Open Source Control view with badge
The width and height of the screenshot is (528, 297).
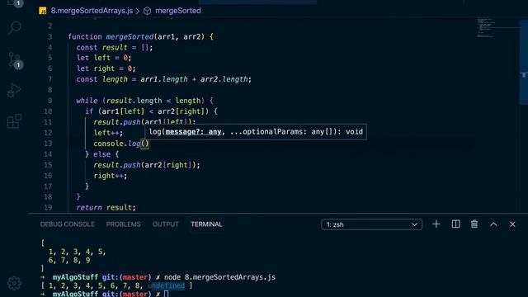[x=15, y=60]
